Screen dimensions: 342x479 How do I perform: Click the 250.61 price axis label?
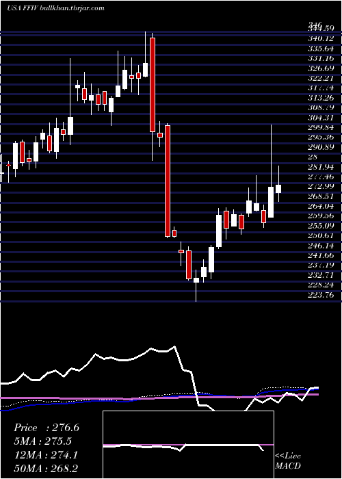(321, 235)
